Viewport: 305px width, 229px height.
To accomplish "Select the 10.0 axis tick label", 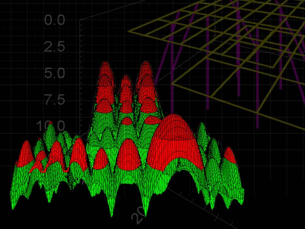I will pos(55,126).
